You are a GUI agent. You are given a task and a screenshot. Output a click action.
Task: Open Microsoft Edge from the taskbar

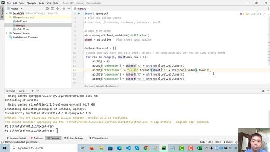coord(119,148)
